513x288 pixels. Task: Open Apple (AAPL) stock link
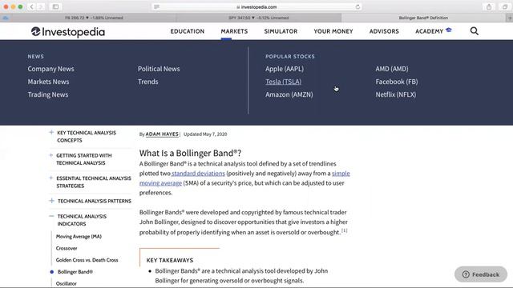tap(285, 69)
